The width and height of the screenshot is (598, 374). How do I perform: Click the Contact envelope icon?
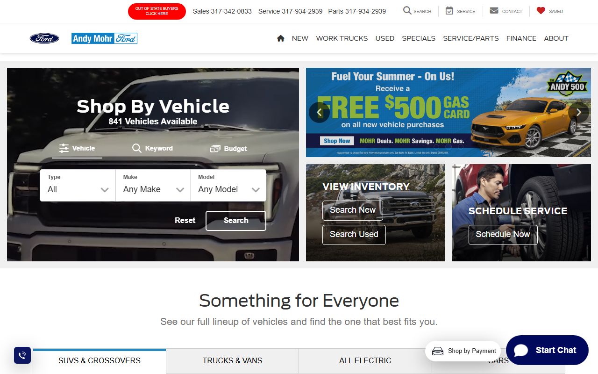[x=494, y=10]
